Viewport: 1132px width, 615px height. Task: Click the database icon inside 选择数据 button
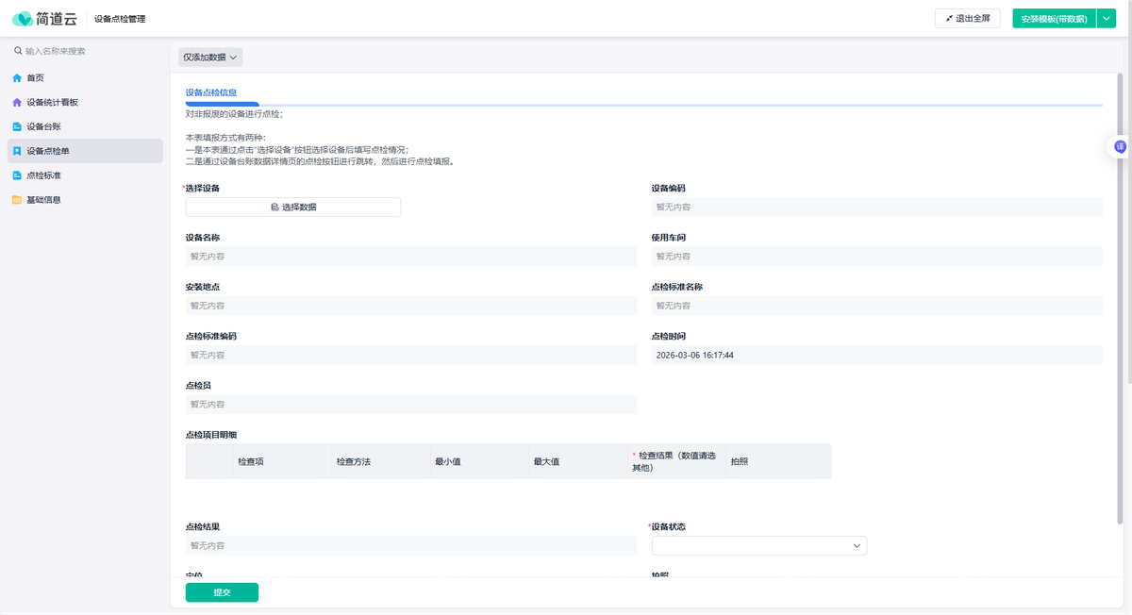coord(275,207)
